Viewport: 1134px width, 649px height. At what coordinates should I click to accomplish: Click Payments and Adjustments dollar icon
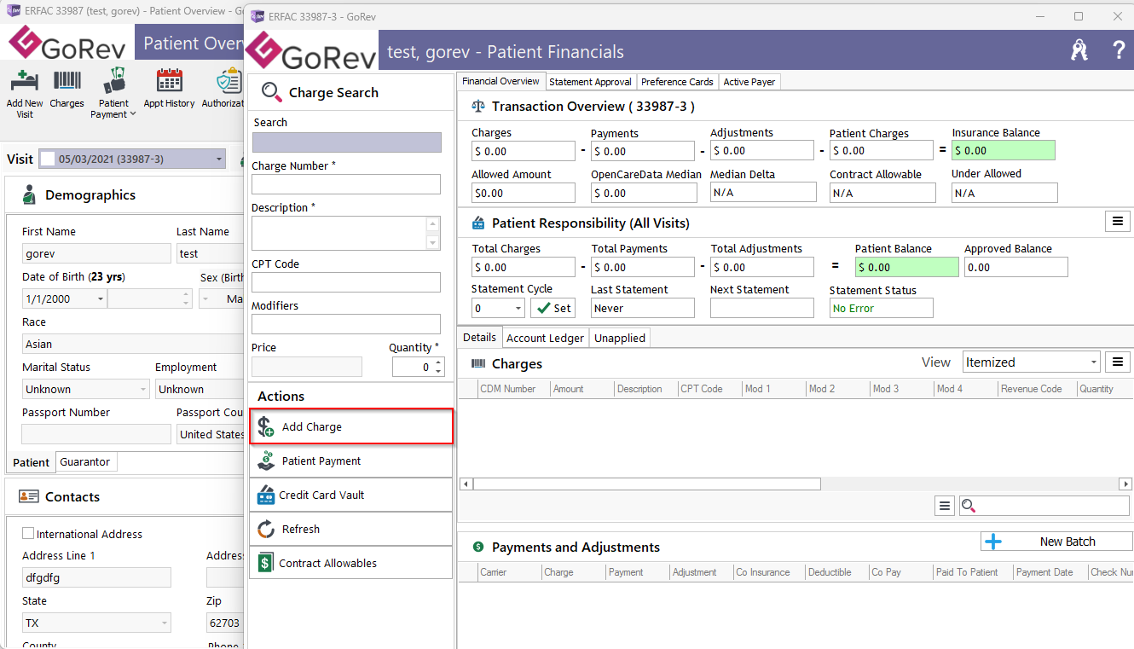point(478,547)
